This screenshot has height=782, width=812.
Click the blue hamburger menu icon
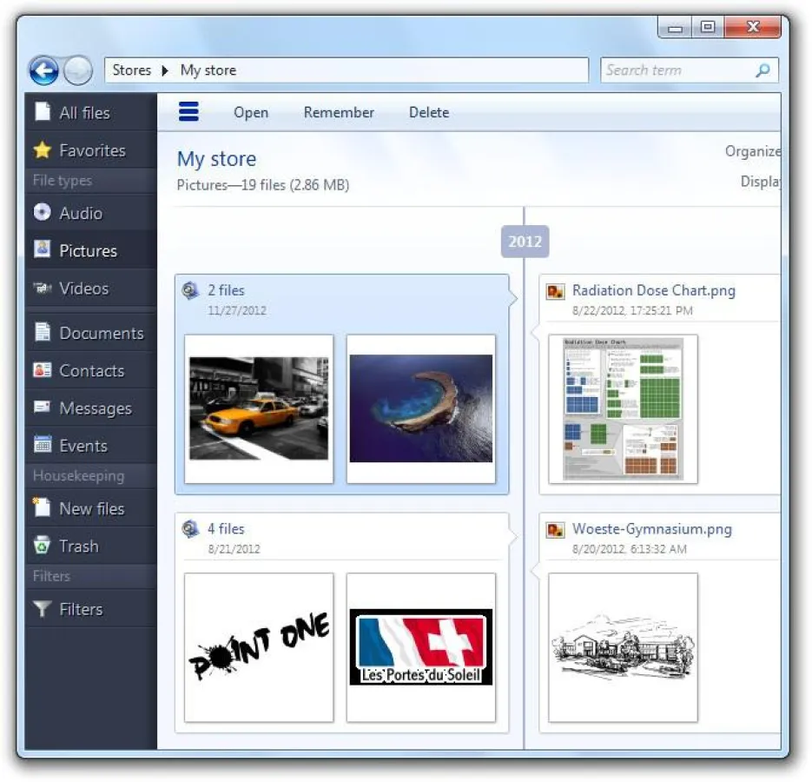tap(188, 112)
